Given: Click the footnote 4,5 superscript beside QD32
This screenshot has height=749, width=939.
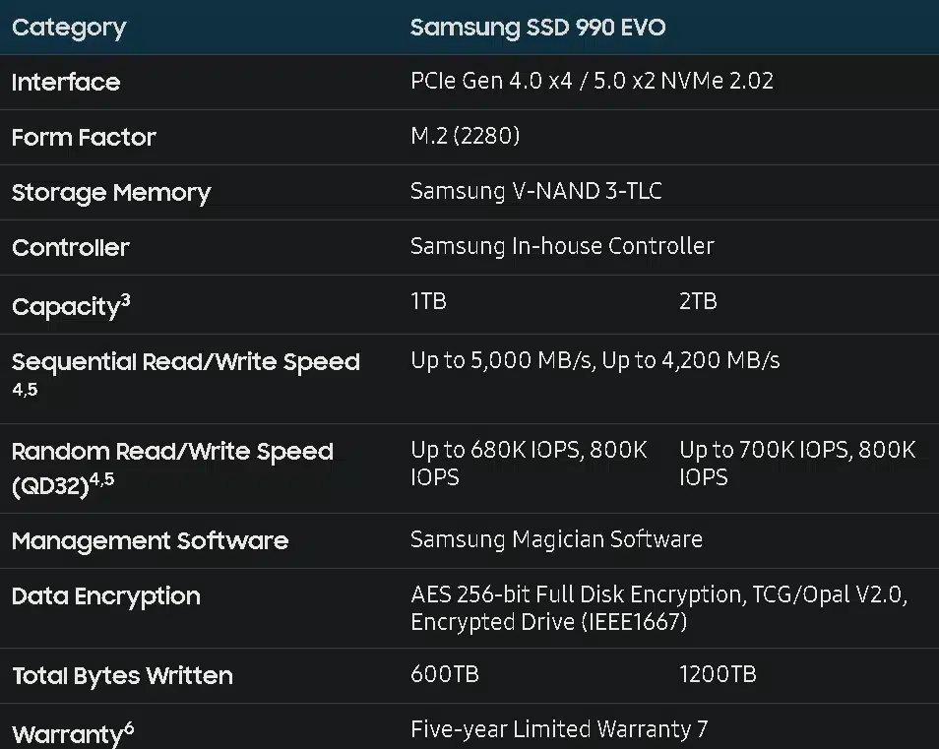Looking at the screenshot, I should click(101, 479).
